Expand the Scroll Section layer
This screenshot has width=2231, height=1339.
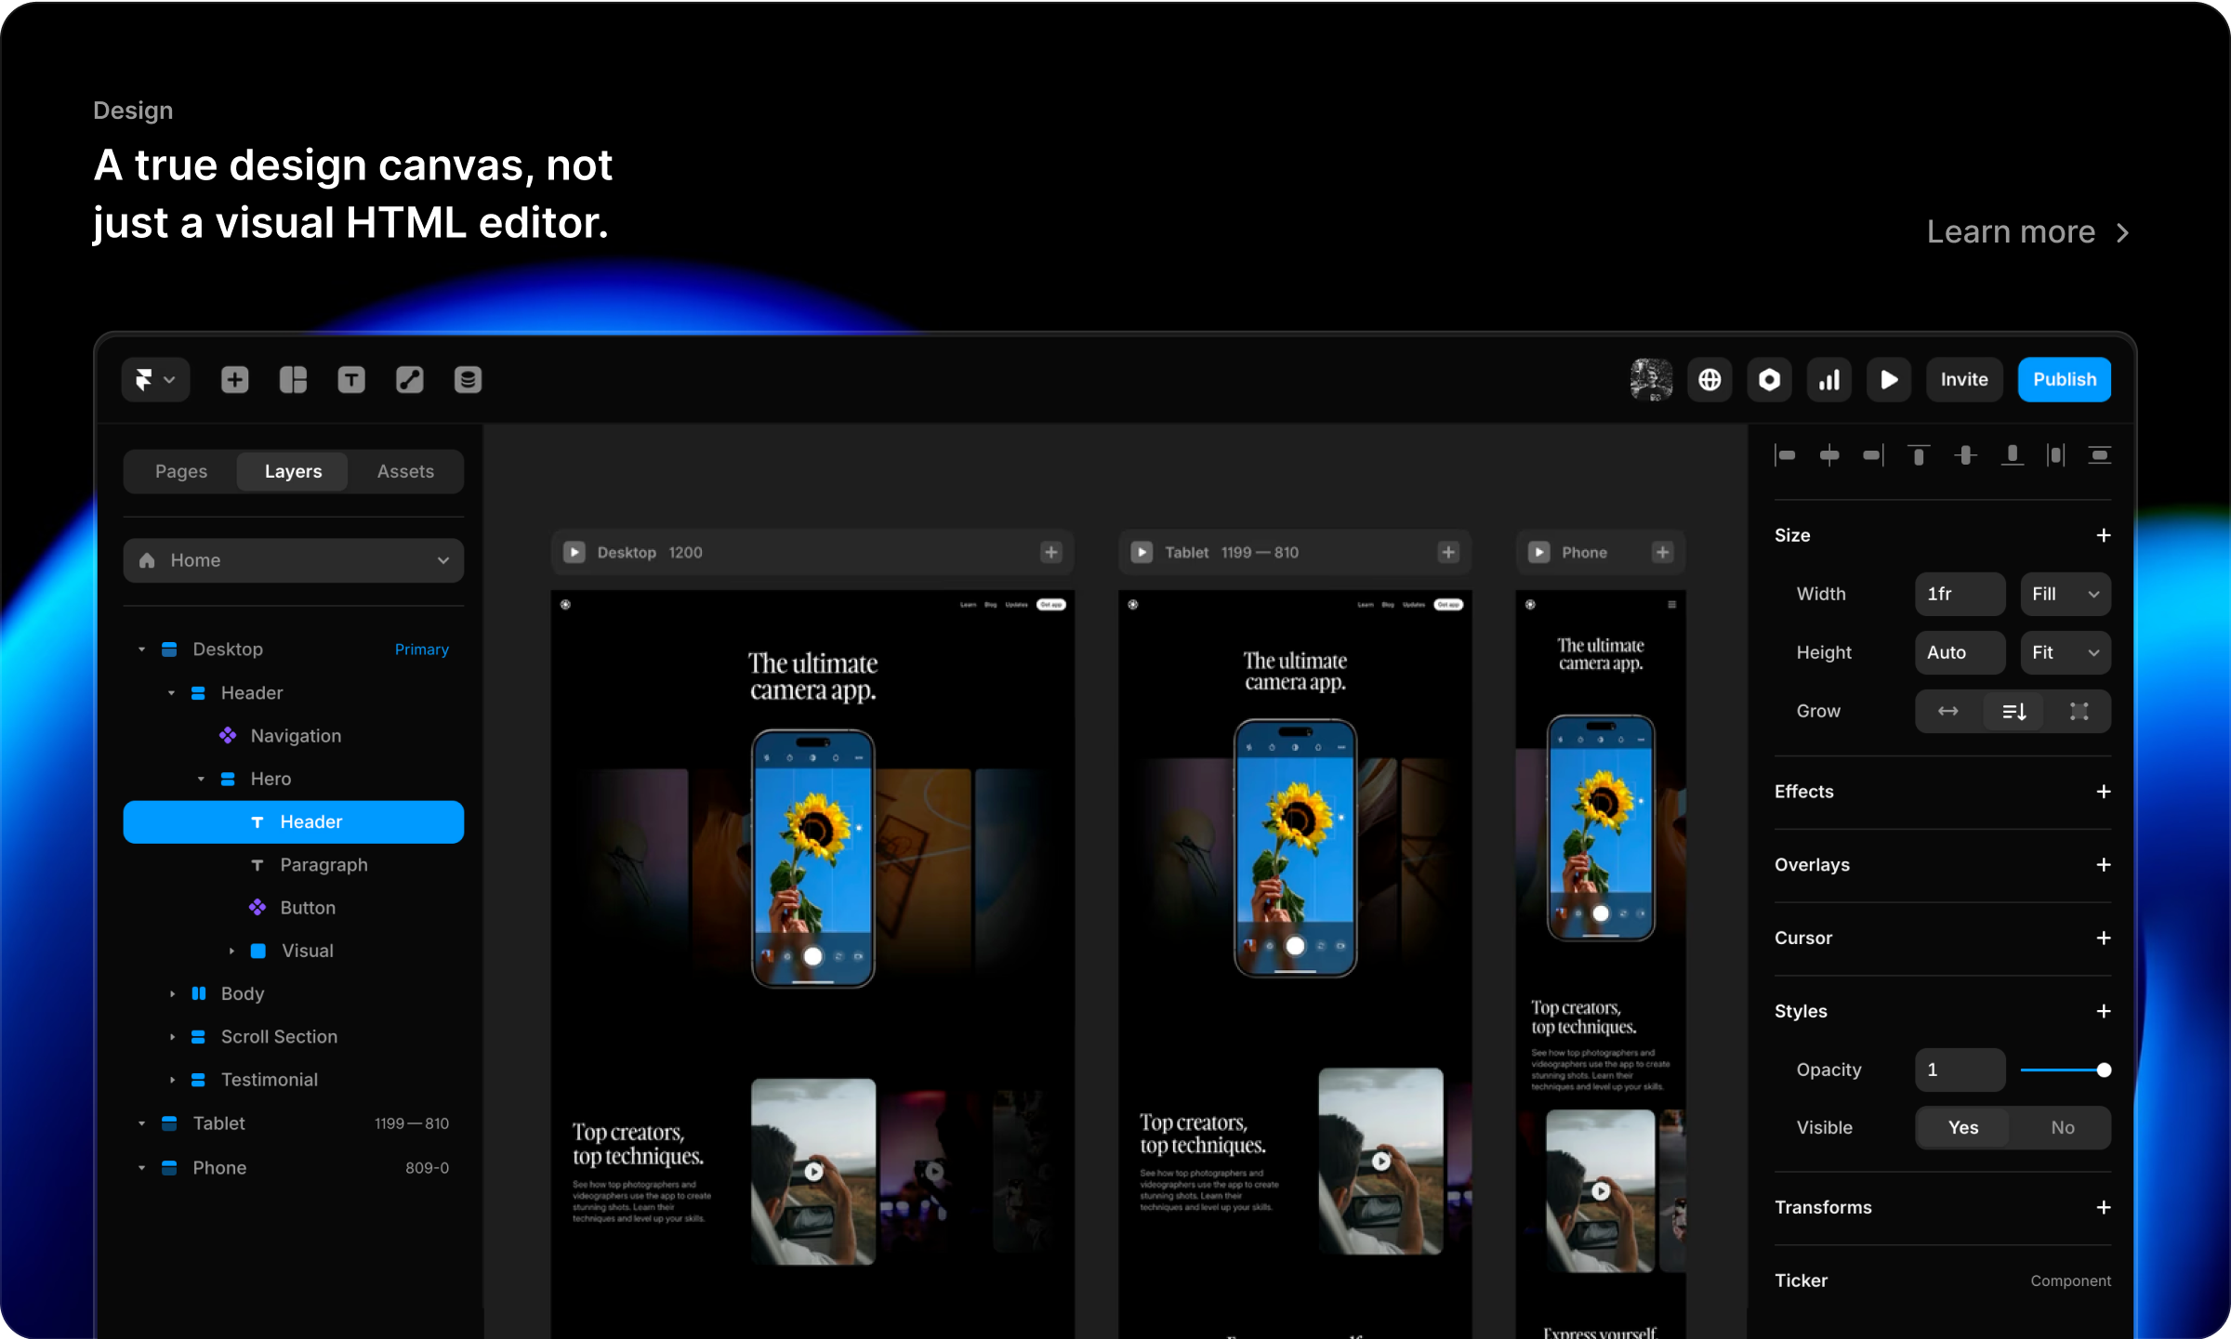(x=172, y=1037)
